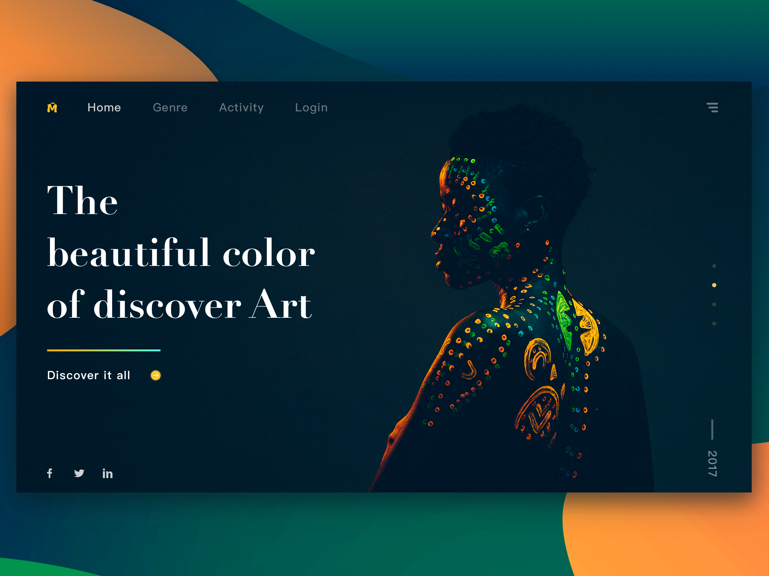Click the Facebook icon
The height and width of the screenshot is (576, 769).
tap(50, 472)
